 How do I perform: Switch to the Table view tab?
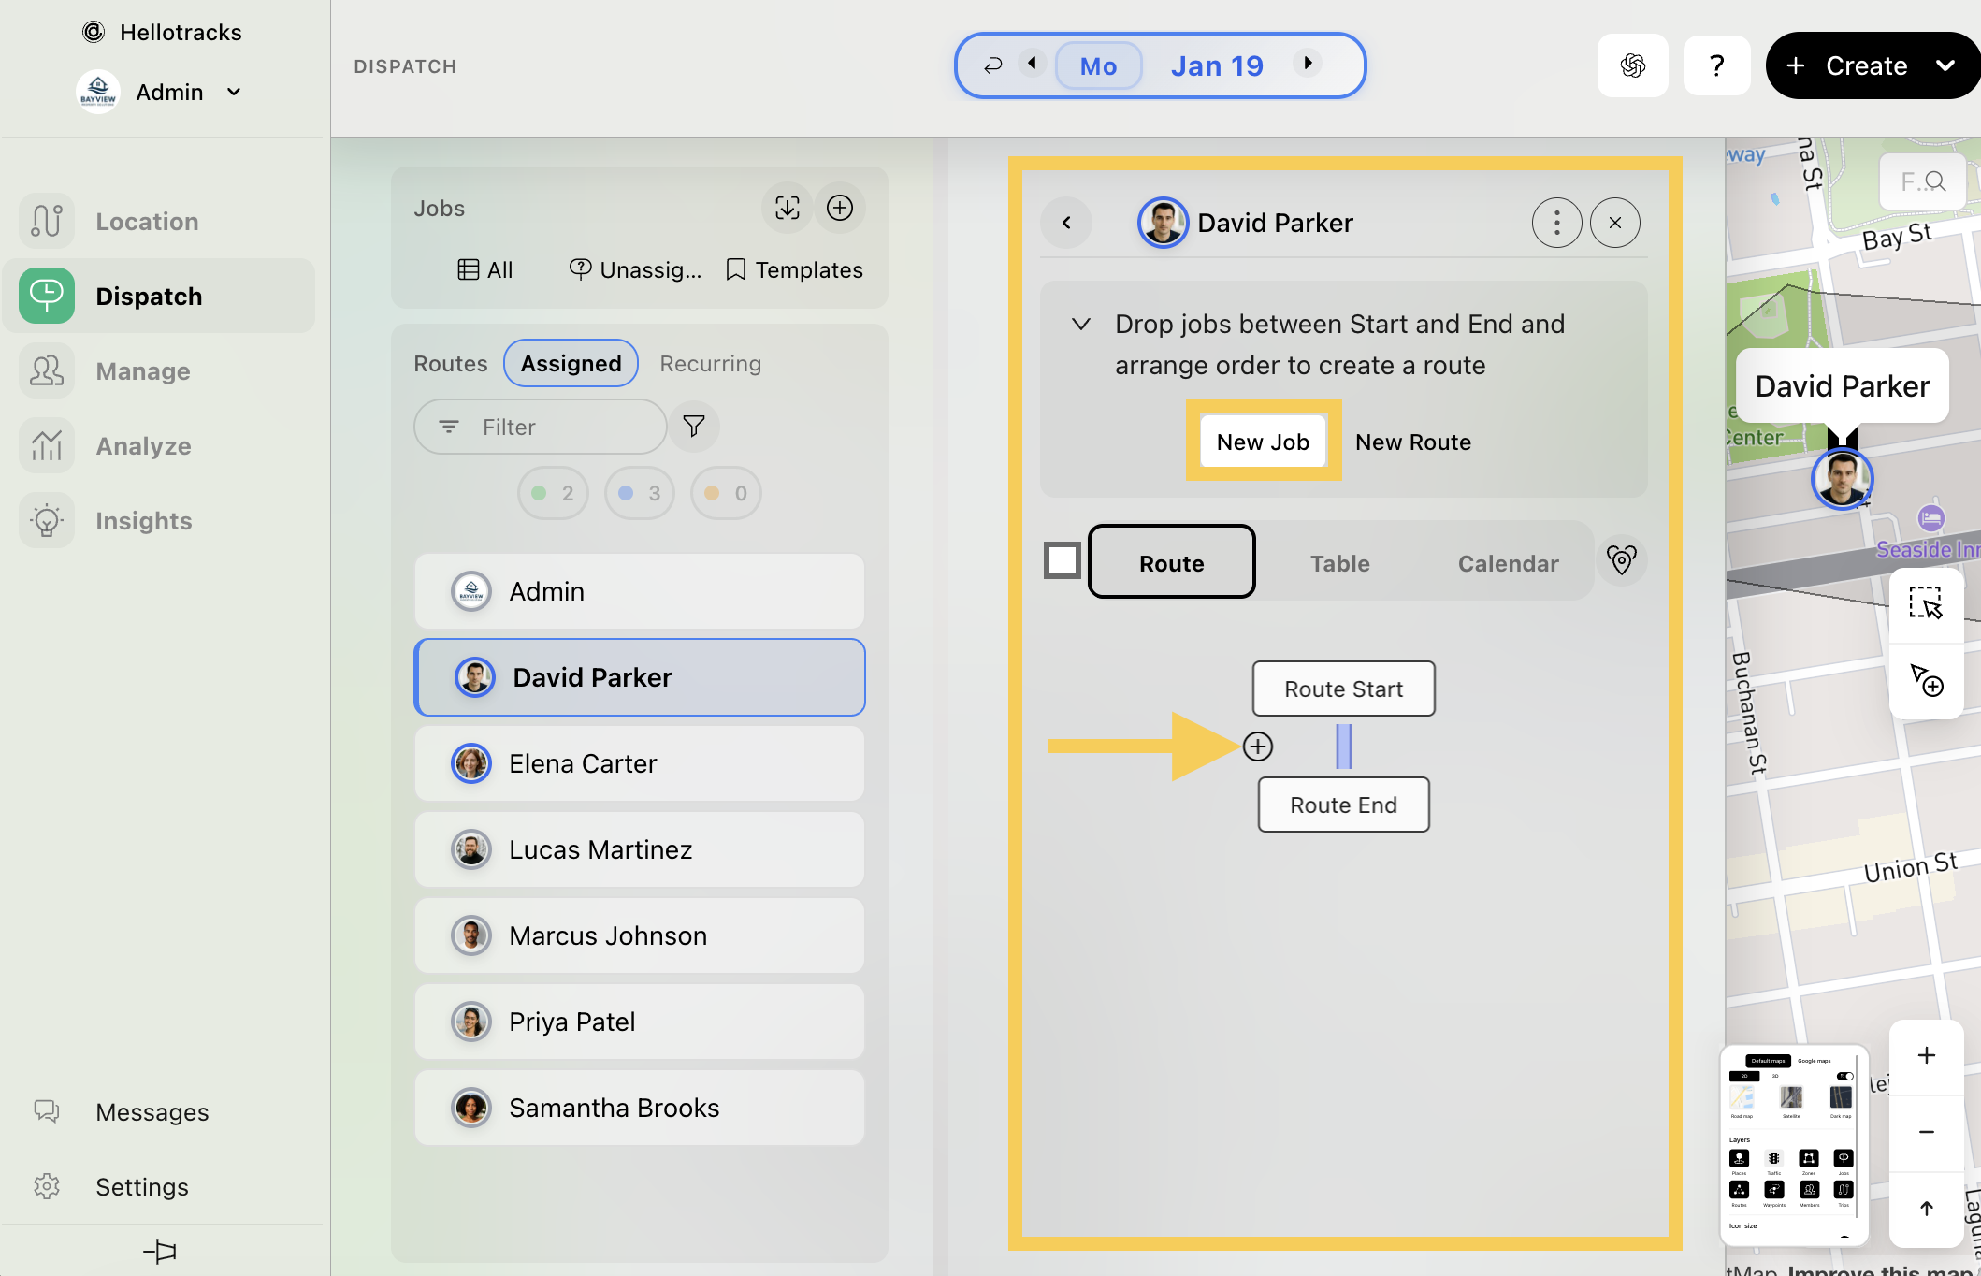click(1339, 563)
